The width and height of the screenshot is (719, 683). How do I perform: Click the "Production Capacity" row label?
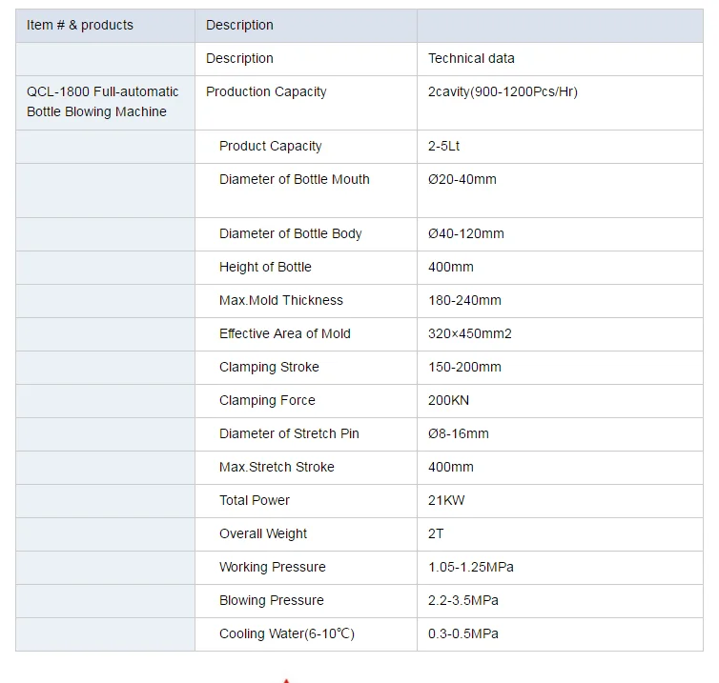266,91
